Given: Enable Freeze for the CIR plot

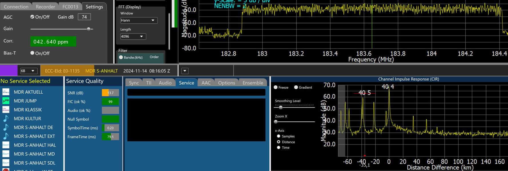Looking at the screenshot, I should pyautogui.click(x=276, y=87).
